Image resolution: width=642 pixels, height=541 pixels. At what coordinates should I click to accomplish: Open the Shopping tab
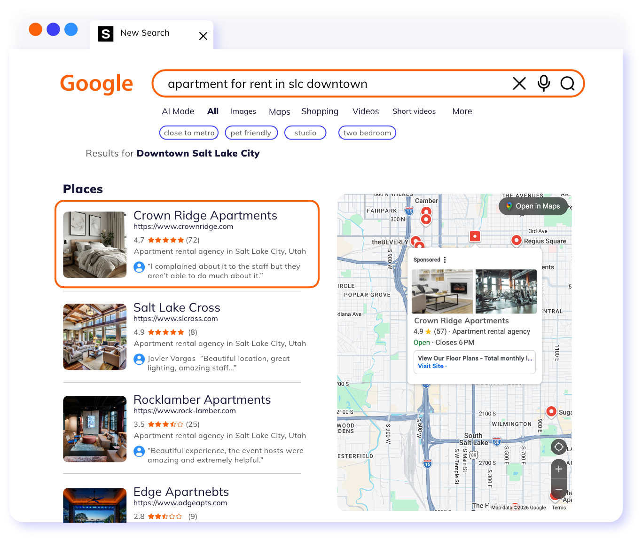(x=320, y=112)
